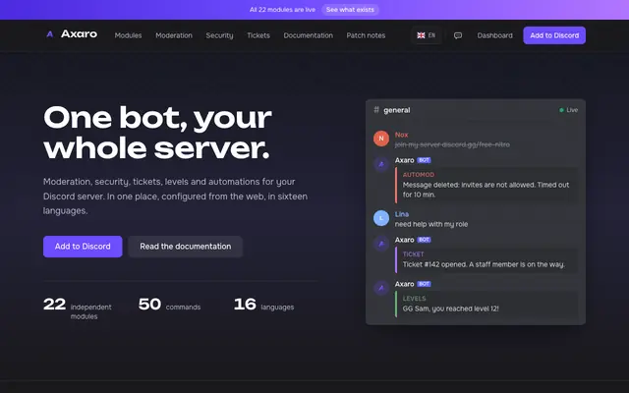Open the EN language selector
Viewport: 629px width, 393px height.
(x=427, y=35)
